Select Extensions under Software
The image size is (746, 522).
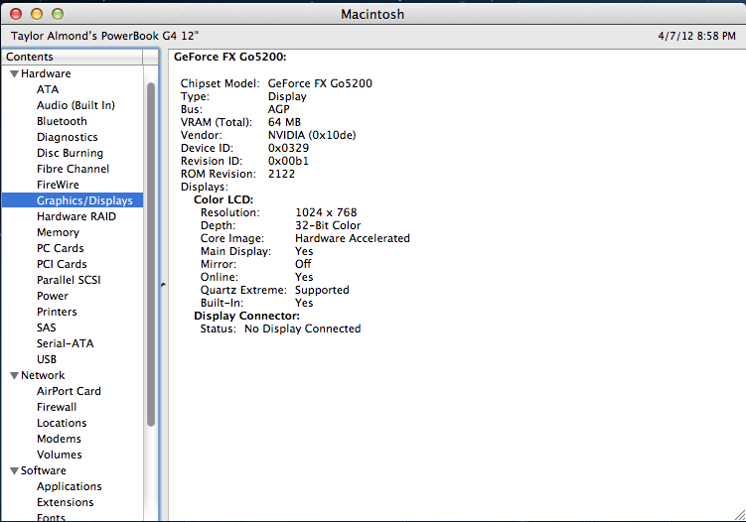click(x=66, y=502)
